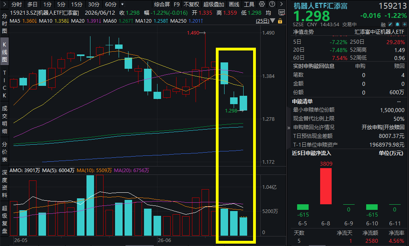The width and height of the screenshot is (409, 246).
Task: Click the MA20 1.391 indicator label
Action: [x=86, y=21]
